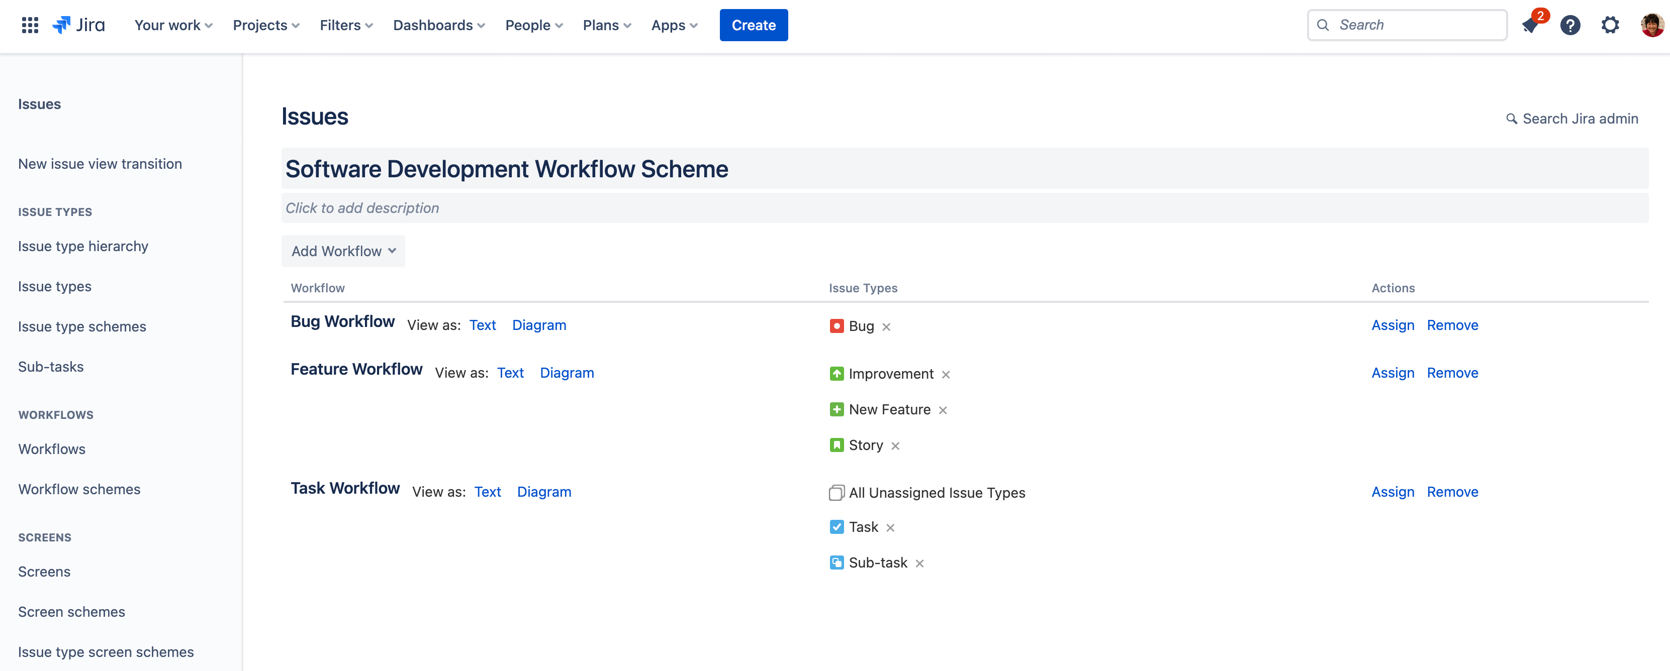This screenshot has width=1670, height=671.
Task: Click the Sub-task issue type icon
Action: 835,563
